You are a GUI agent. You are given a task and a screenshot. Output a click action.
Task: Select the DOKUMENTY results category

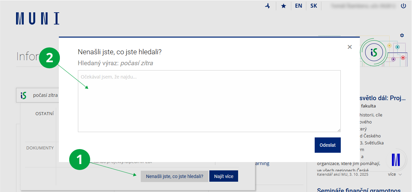coord(40,148)
